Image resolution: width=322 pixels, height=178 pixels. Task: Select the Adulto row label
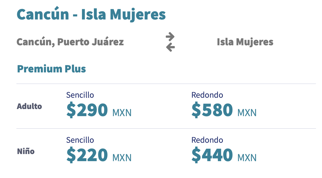(29, 106)
